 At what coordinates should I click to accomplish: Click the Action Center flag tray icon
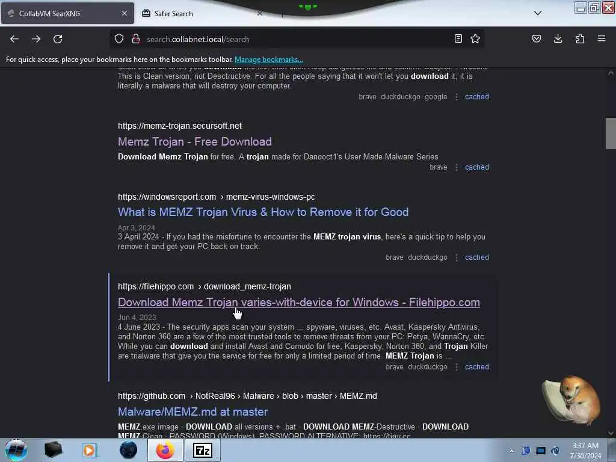[526, 451]
